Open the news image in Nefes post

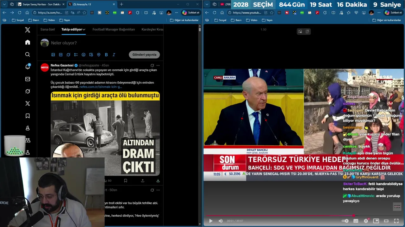(x=105, y=133)
